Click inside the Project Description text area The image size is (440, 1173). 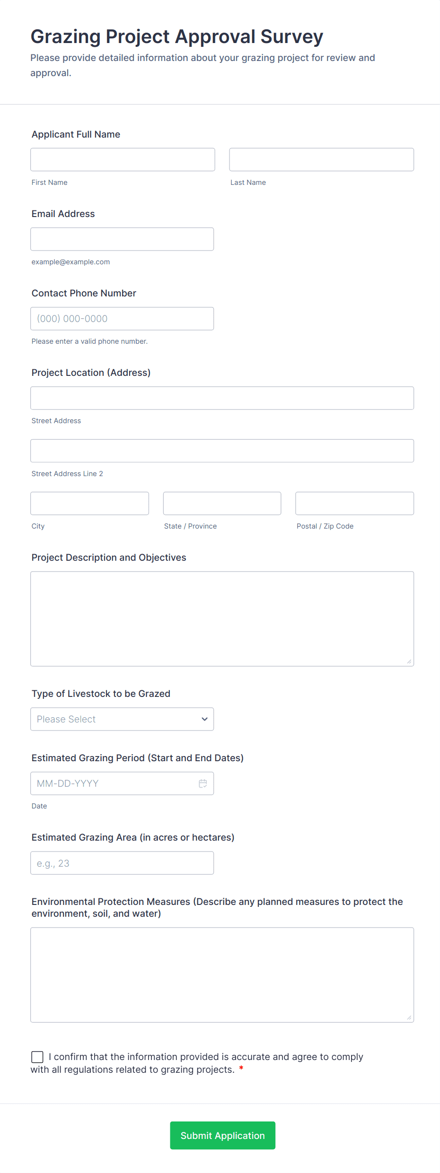point(222,619)
